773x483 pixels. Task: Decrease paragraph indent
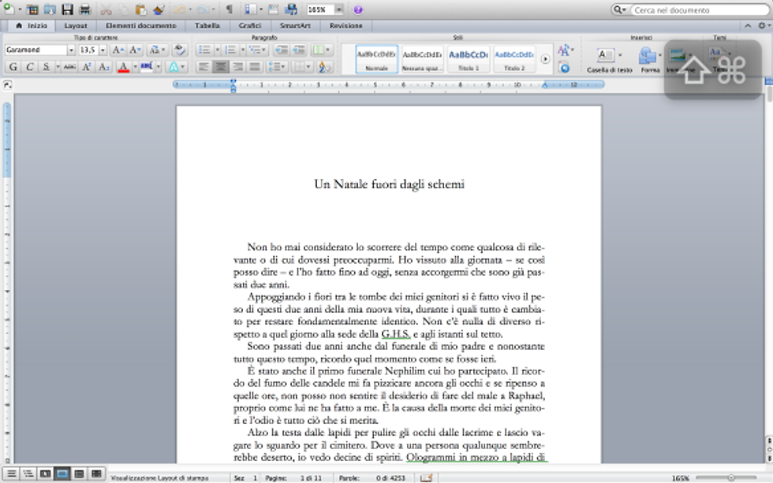281,50
